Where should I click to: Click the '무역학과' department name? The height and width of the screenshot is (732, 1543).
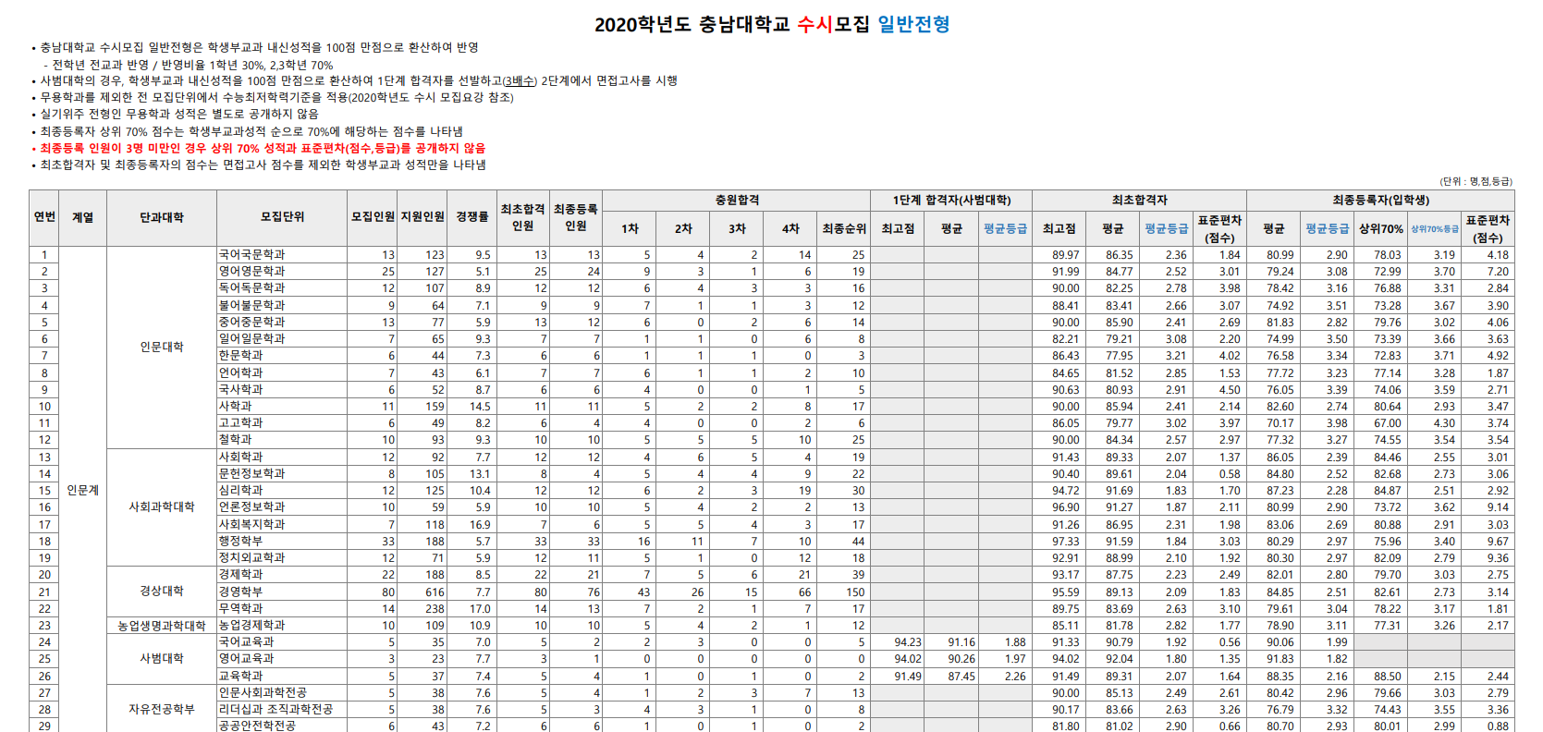tap(240, 608)
